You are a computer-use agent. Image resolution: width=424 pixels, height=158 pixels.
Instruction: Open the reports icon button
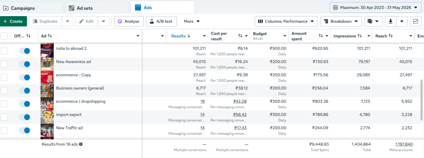(373, 22)
